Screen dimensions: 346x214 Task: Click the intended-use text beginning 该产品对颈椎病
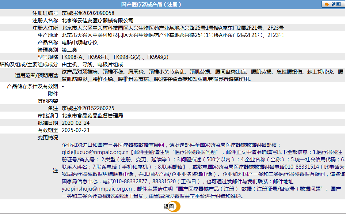tap(202, 75)
